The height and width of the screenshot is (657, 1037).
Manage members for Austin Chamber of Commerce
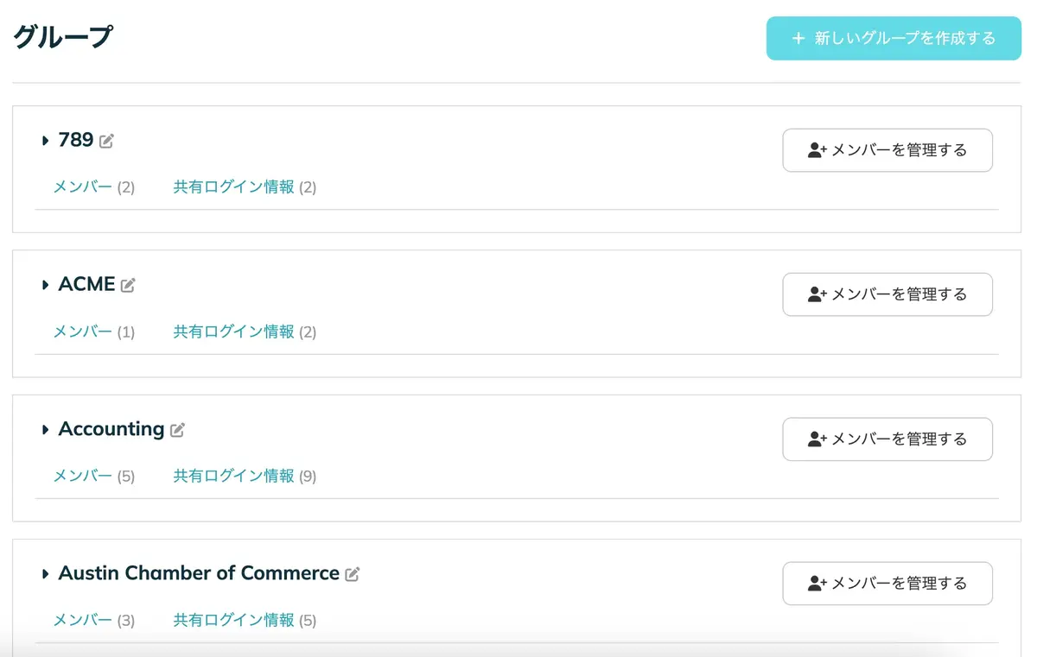pyautogui.click(x=887, y=584)
